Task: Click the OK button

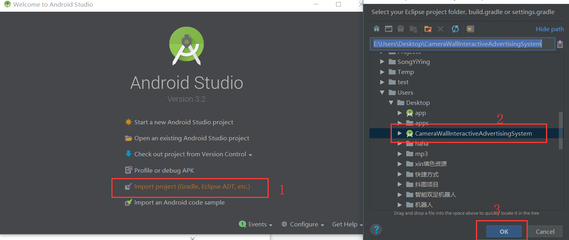Action: 503,231
